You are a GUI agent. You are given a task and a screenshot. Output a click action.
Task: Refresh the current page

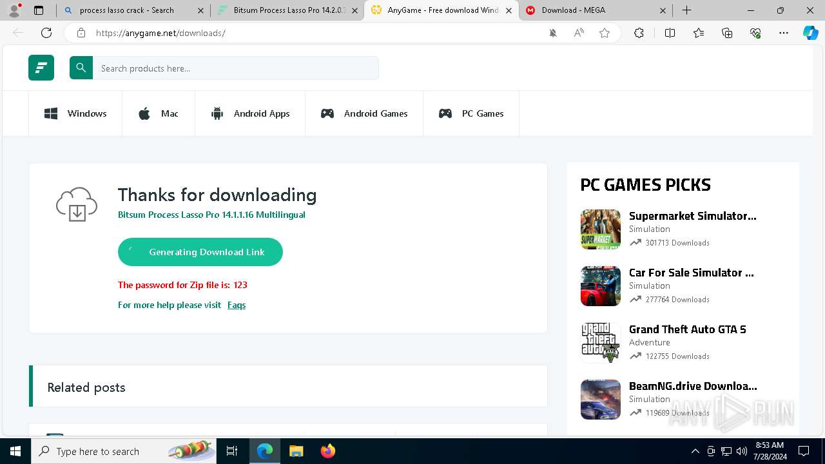pyautogui.click(x=46, y=33)
